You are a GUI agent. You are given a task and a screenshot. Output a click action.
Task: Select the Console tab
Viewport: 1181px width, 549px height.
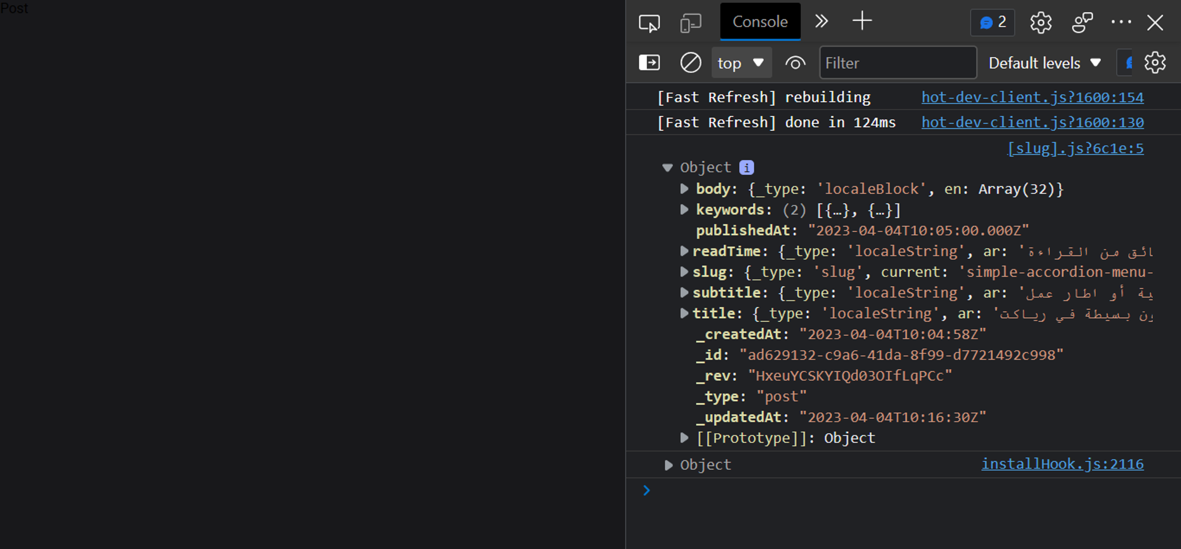pyautogui.click(x=760, y=22)
